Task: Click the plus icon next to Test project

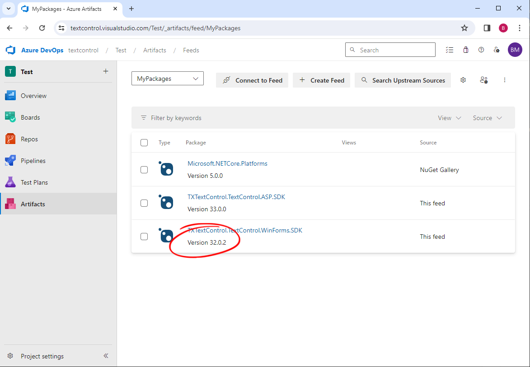Action: (x=106, y=71)
